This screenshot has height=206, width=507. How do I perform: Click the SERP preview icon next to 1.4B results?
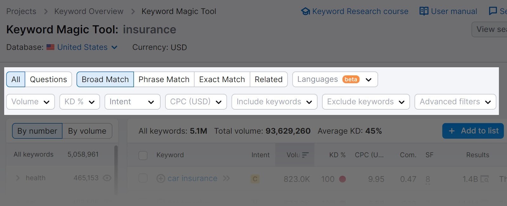485,179
